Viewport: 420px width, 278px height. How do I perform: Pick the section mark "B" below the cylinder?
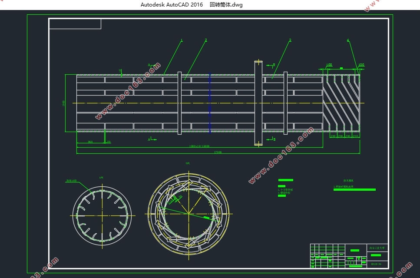coord(274,139)
